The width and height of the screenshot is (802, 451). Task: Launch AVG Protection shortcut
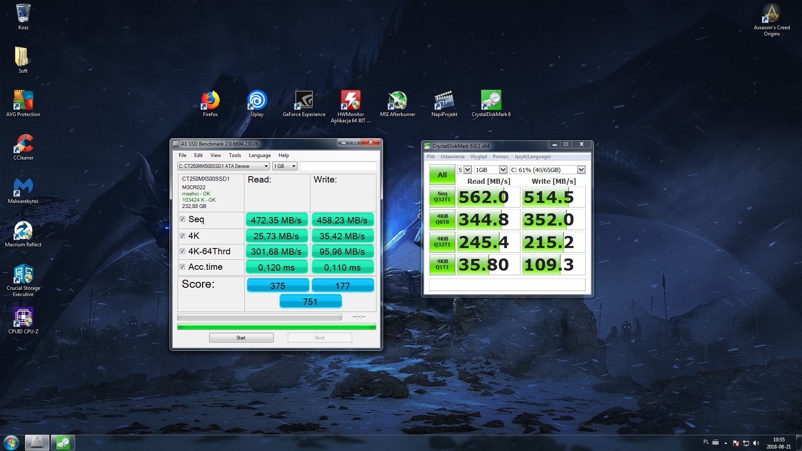click(x=23, y=103)
